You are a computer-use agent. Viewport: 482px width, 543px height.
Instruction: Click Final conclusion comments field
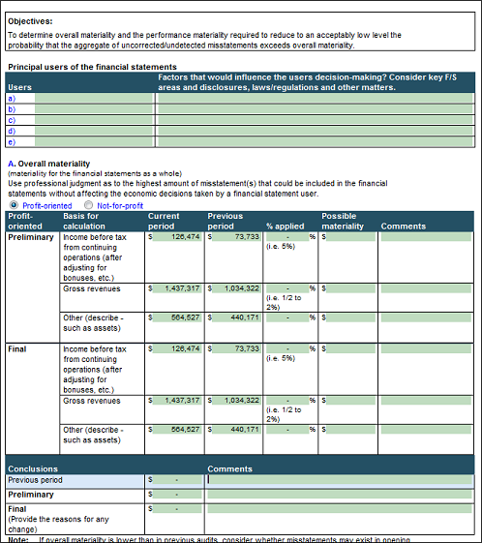[340, 509]
